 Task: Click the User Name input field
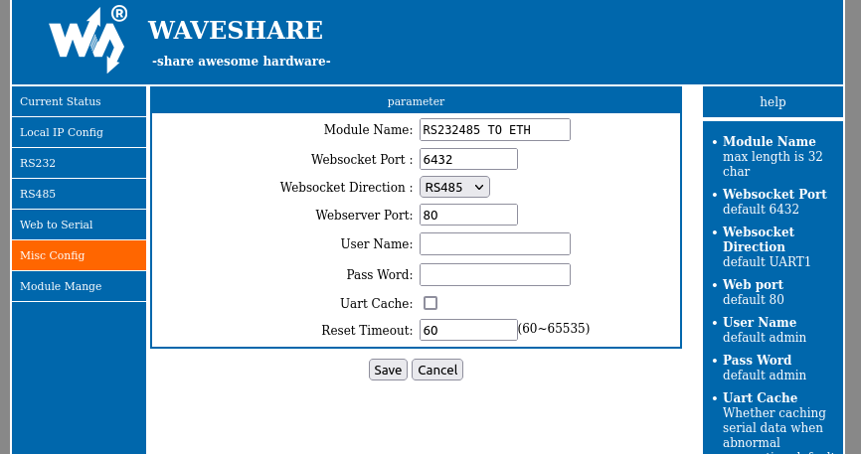(494, 244)
